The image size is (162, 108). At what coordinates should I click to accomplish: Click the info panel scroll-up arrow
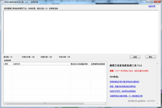tap(157, 63)
